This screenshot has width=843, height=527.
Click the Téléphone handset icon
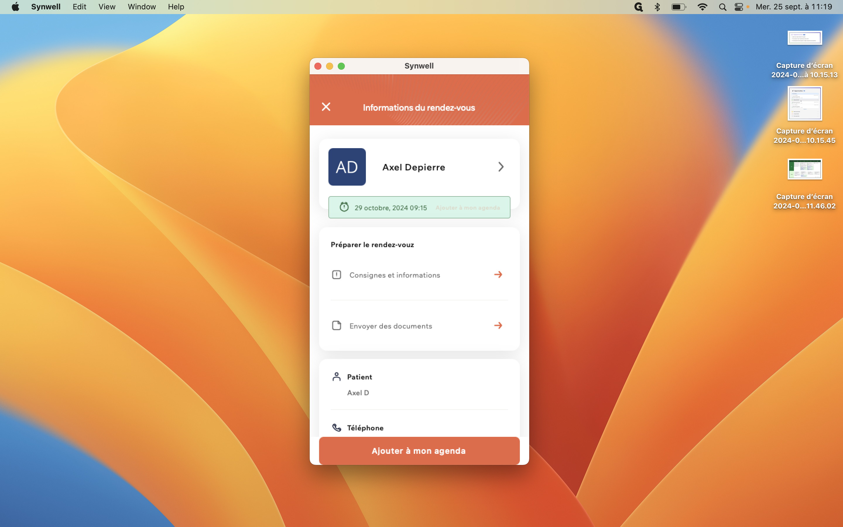coord(337,428)
